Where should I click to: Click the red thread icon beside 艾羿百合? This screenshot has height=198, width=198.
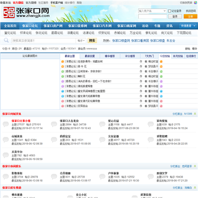click(x=63, y=106)
